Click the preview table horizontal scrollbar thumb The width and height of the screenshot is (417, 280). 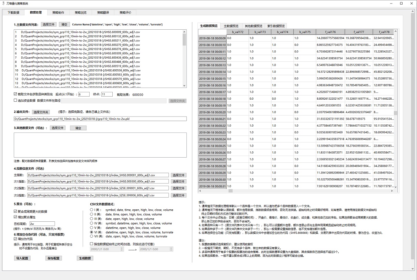[x=230, y=191]
